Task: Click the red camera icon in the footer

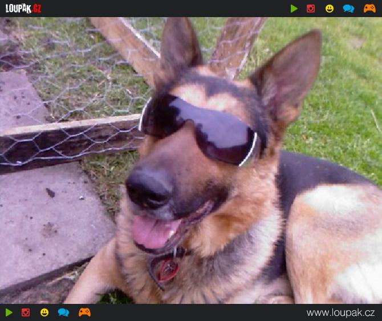Action: point(26,312)
